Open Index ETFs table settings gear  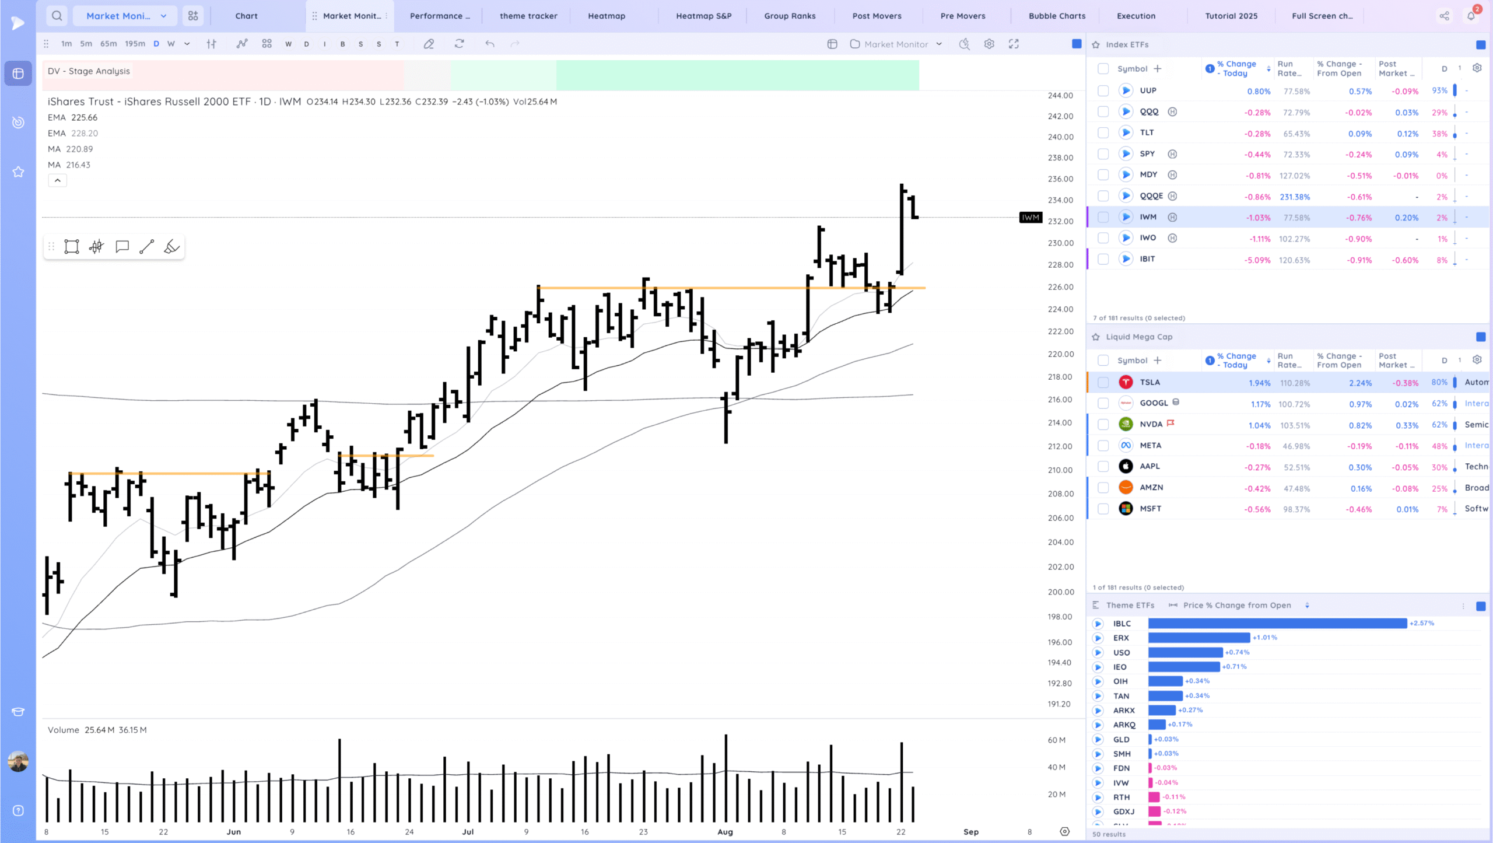pyautogui.click(x=1477, y=68)
